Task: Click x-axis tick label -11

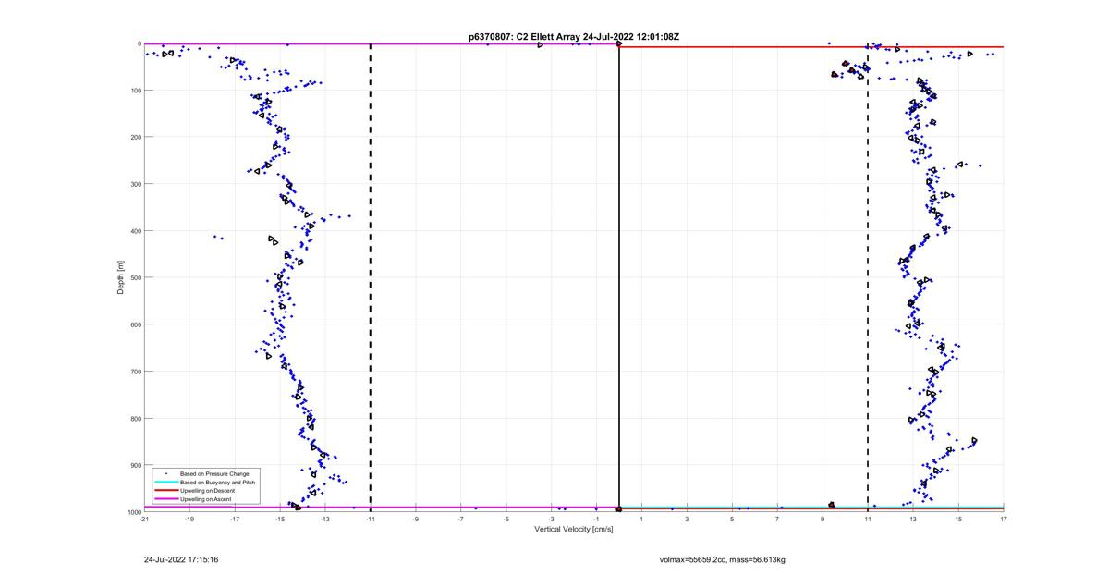Action: pos(371,520)
